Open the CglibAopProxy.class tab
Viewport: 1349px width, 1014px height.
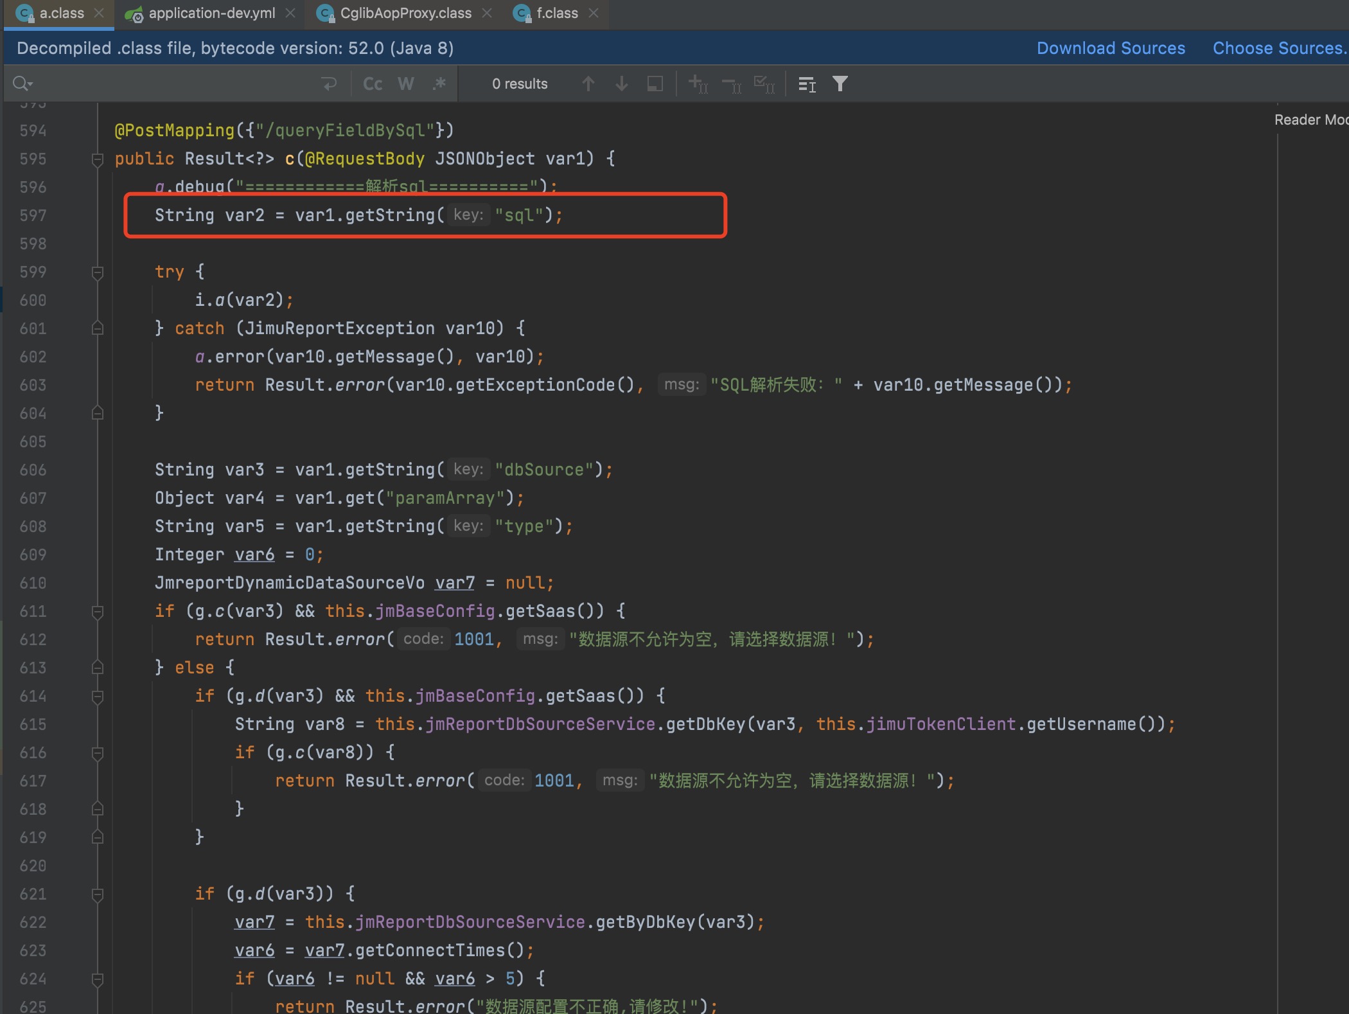tap(405, 13)
